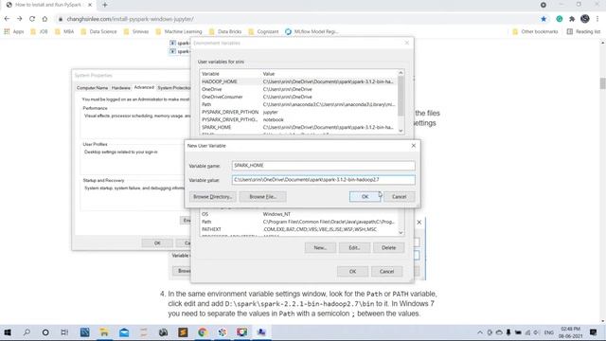Viewport: 606px width, 341px height.
Task: Click the webpage vertical scrollbar thumb
Action: coord(602,83)
